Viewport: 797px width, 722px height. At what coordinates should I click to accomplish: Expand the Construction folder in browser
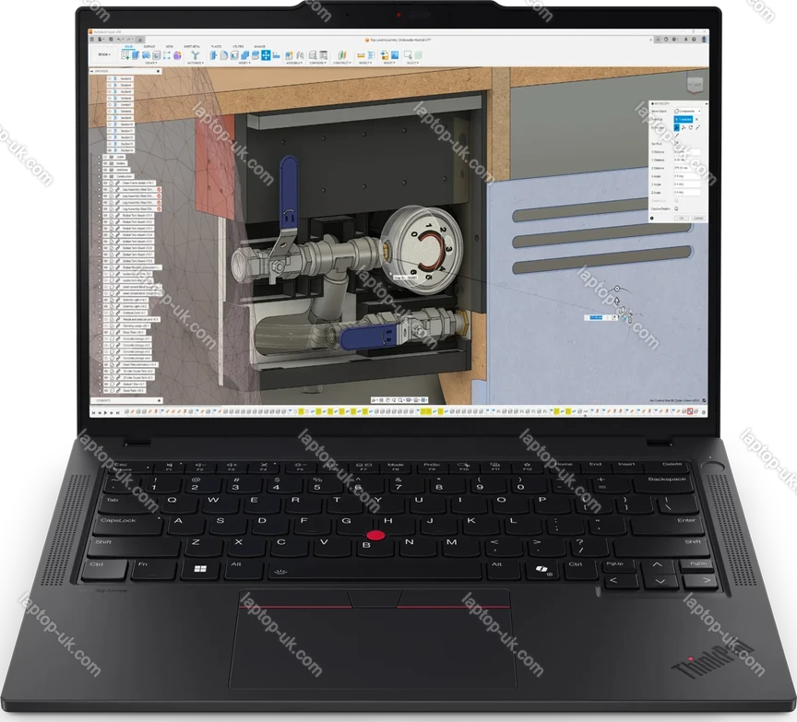click(101, 176)
